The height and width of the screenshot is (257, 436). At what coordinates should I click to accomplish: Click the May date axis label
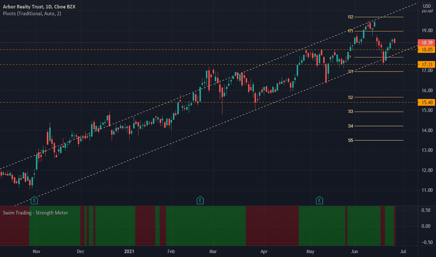coord(310,251)
